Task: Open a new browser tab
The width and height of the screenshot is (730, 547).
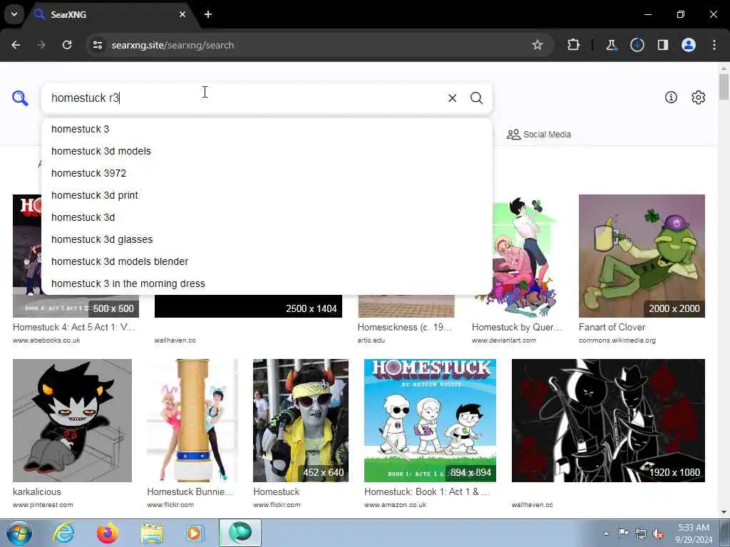Action: pyautogui.click(x=208, y=14)
